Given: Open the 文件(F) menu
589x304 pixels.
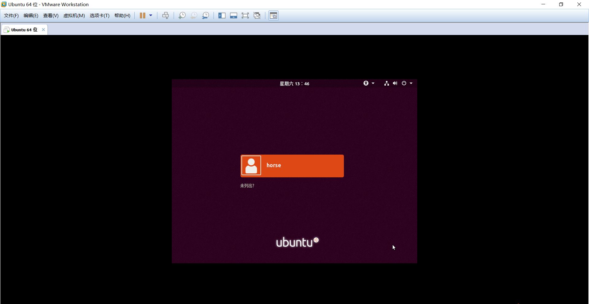Looking at the screenshot, I should point(11,16).
